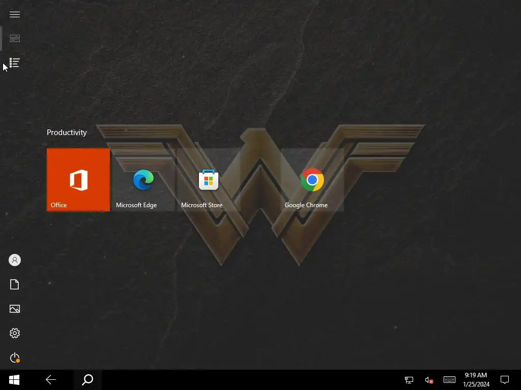Open muted volume tray icon
The width and height of the screenshot is (521, 390).
point(429,380)
